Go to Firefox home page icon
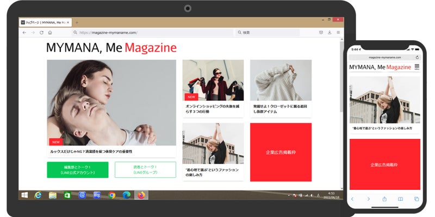Image resolution: width=435 pixels, height=217 pixels. click(50, 33)
